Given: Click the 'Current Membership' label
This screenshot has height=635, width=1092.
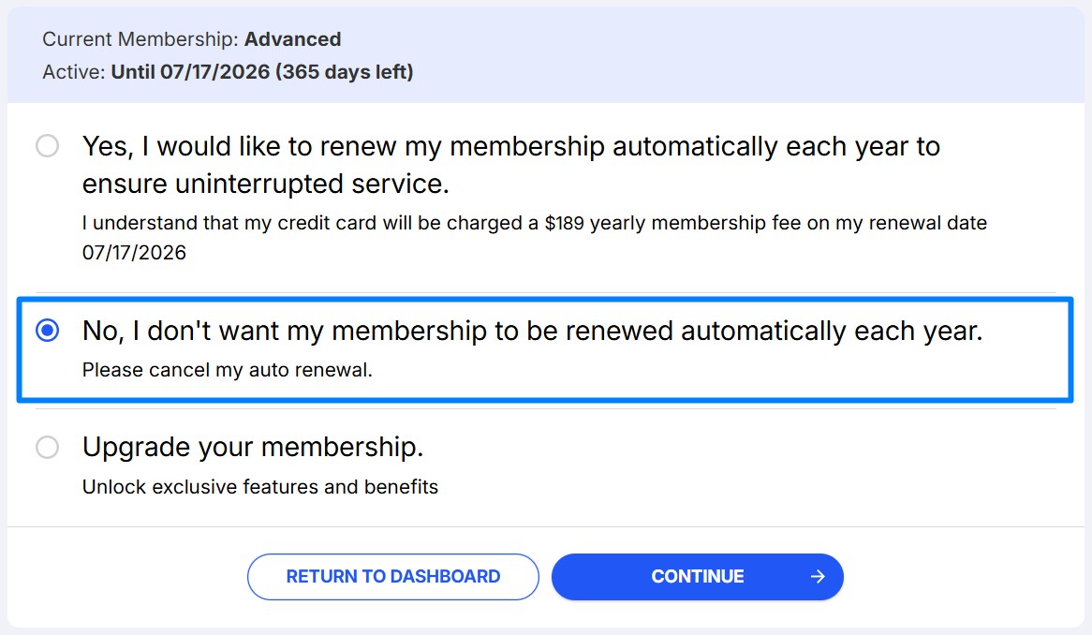Looking at the screenshot, I should click(x=140, y=39).
